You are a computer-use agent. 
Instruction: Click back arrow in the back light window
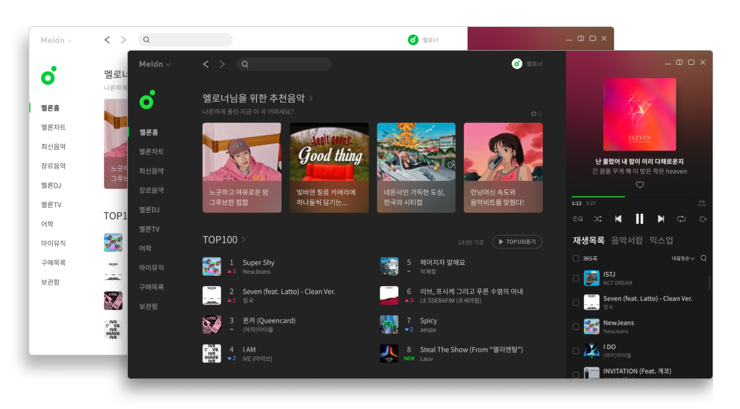tap(107, 40)
